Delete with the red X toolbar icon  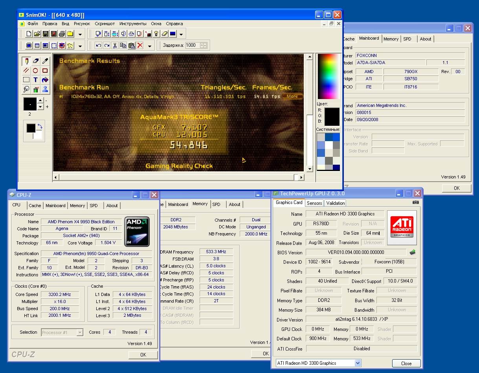(140, 45)
